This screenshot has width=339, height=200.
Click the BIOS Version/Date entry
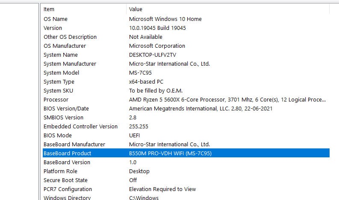[66, 108]
